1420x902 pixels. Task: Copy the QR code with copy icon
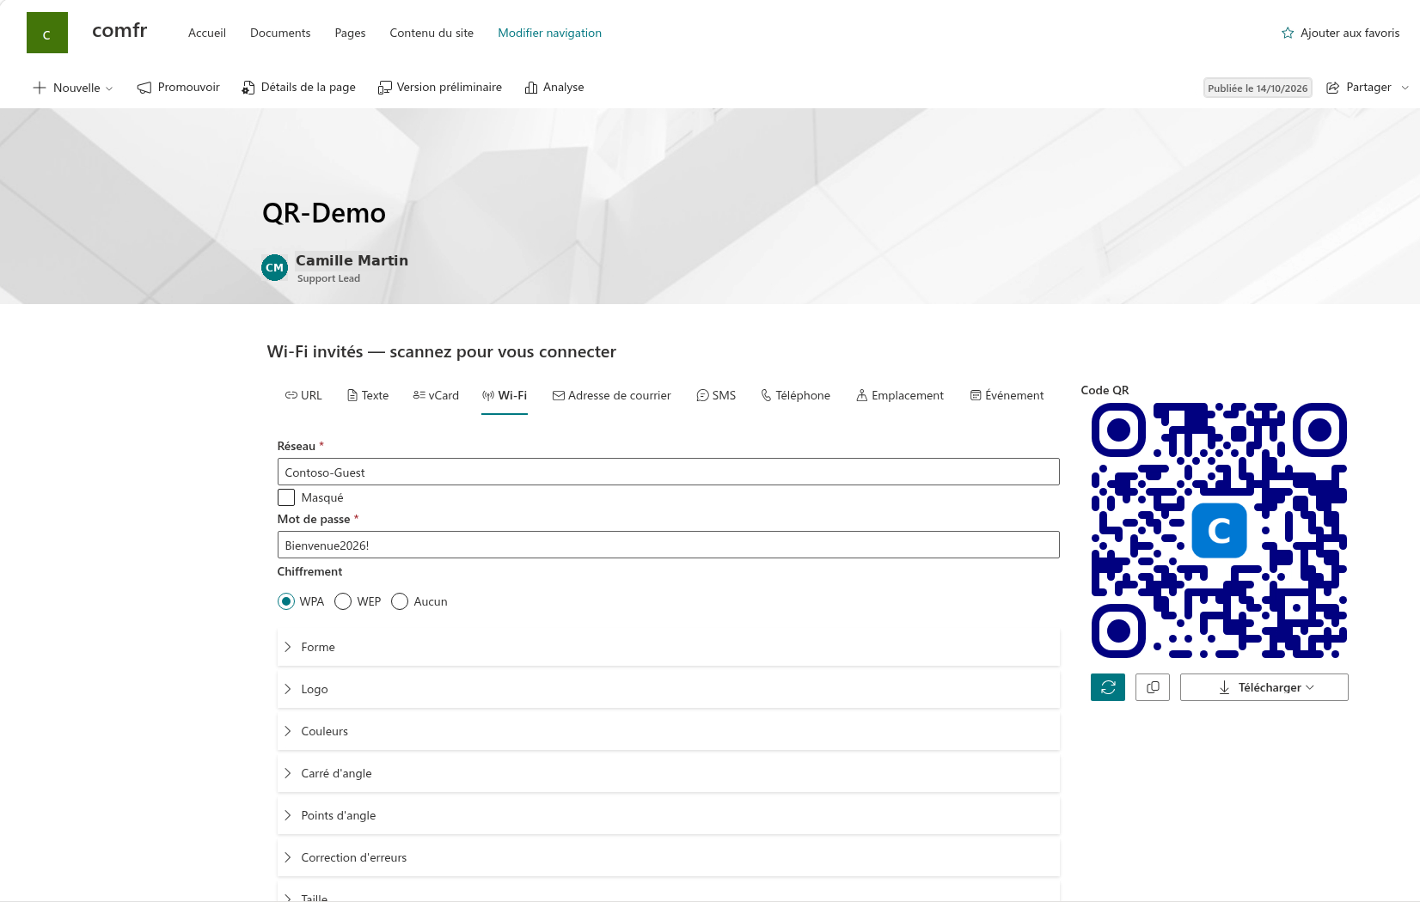(1153, 687)
